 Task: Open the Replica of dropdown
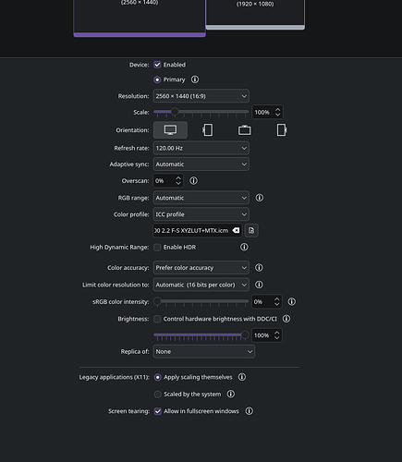[x=204, y=351]
